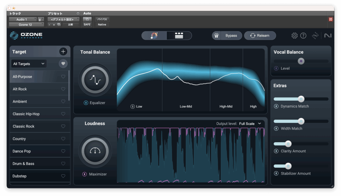Show favorite targets with heart filter
This screenshot has width=341, height=196.
(63, 63)
